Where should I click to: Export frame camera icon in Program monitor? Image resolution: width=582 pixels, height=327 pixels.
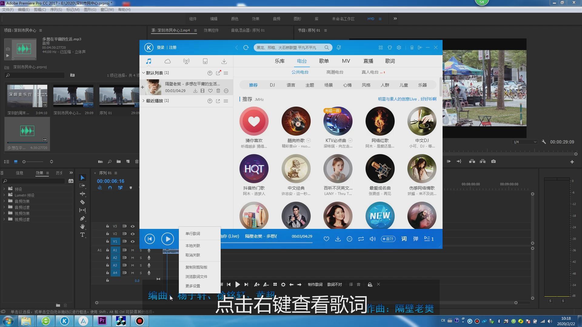[x=493, y=161]
